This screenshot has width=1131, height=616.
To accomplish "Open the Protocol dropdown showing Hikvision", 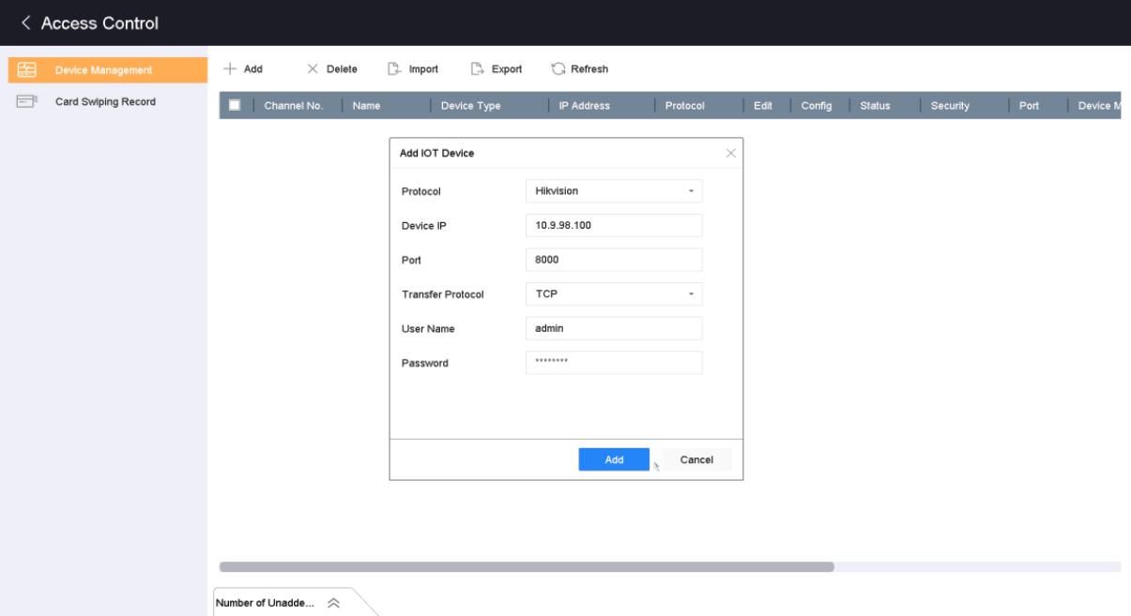I will pyautogui.click(x=613, y=191).
